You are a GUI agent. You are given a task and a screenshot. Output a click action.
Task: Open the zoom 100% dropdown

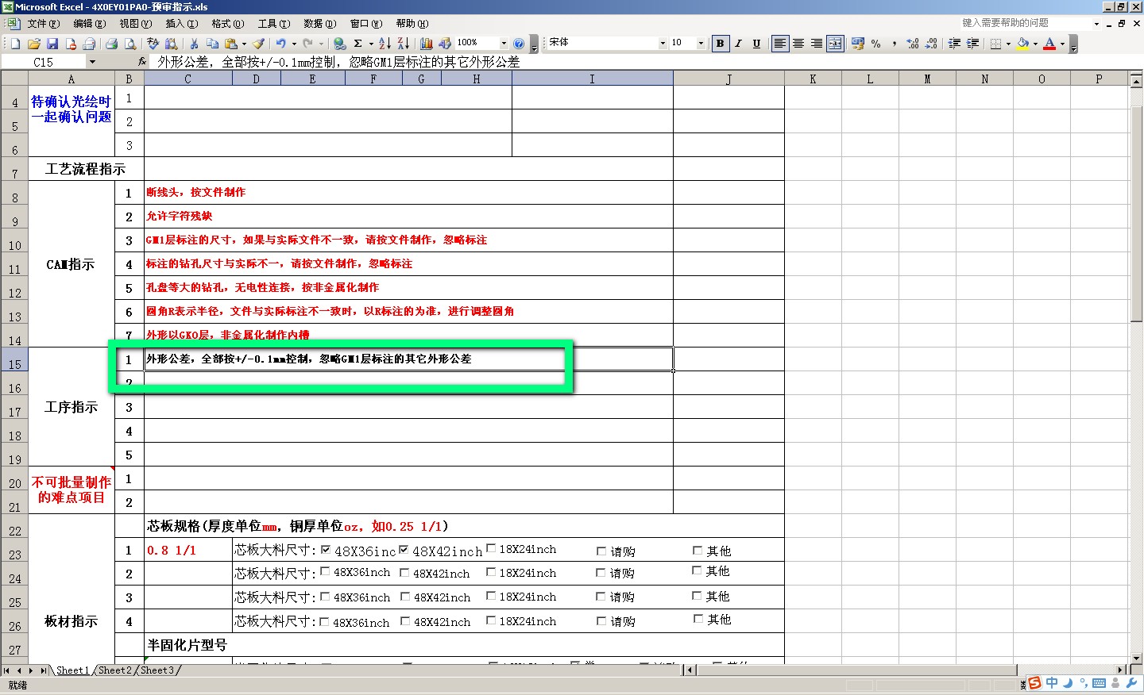point(504,44)
